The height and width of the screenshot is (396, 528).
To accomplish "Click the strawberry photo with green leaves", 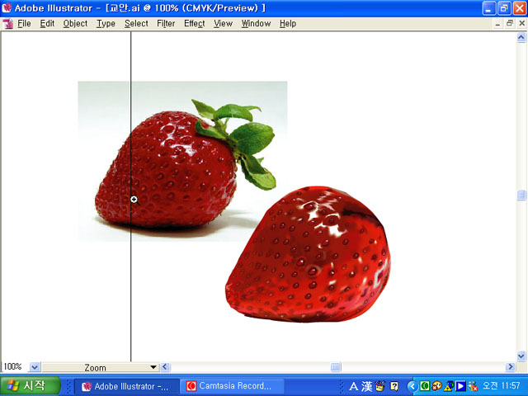I will (x=182, y=161).
